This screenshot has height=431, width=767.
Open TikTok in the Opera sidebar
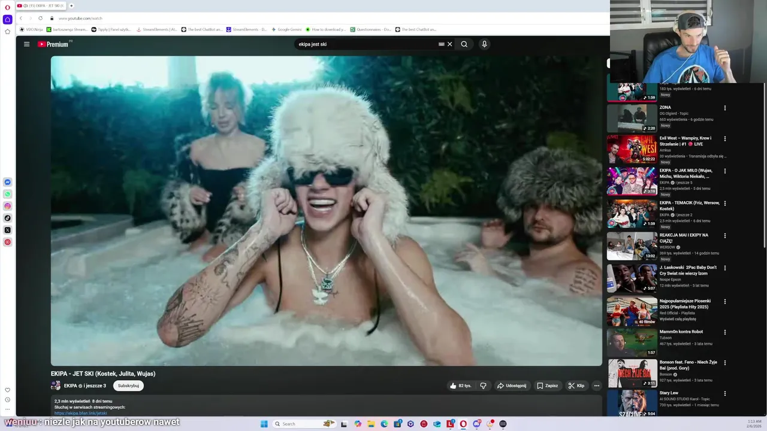pyautogui.click(x=8, y=218)
